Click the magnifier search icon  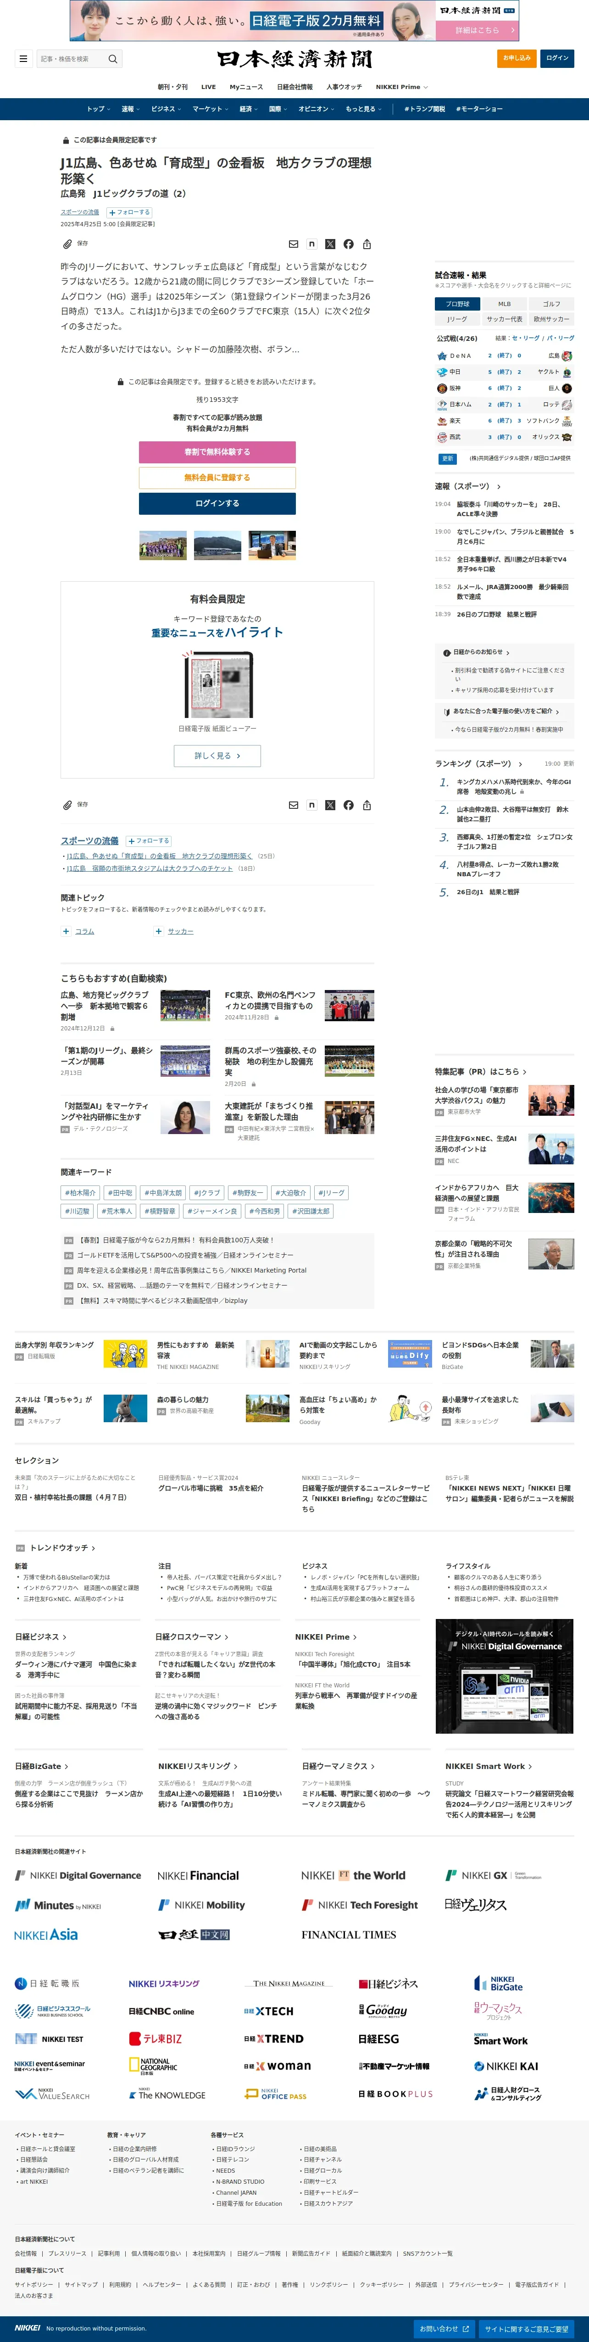pyautogui.click(x=113, y=59)
